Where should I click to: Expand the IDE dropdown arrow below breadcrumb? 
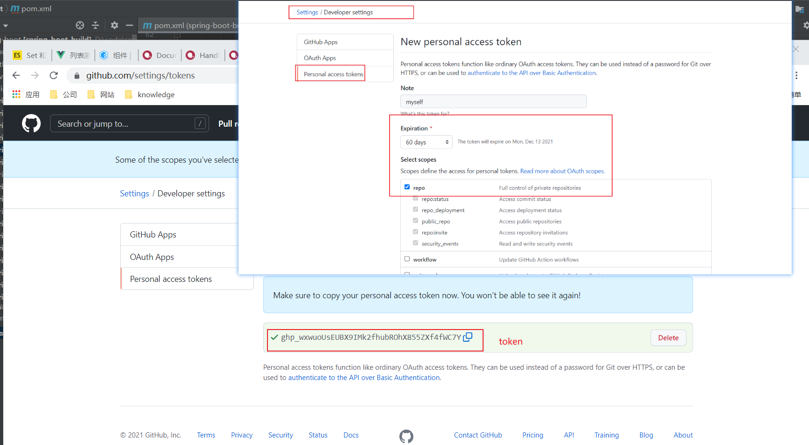[5, 26]
